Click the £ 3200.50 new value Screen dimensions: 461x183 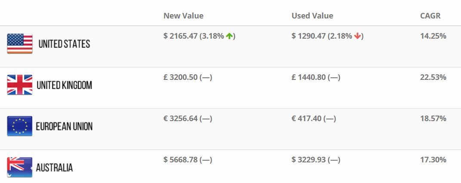(180, 77)
